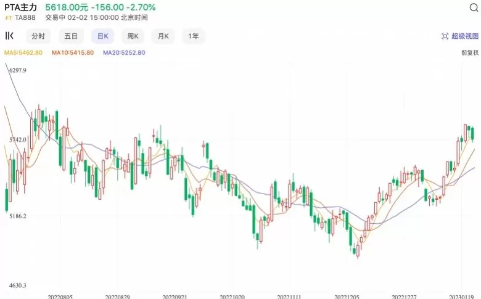481x299 pixels.
Task: Click the chart panel collapse icon beside 分时
Action: point(9,36)
